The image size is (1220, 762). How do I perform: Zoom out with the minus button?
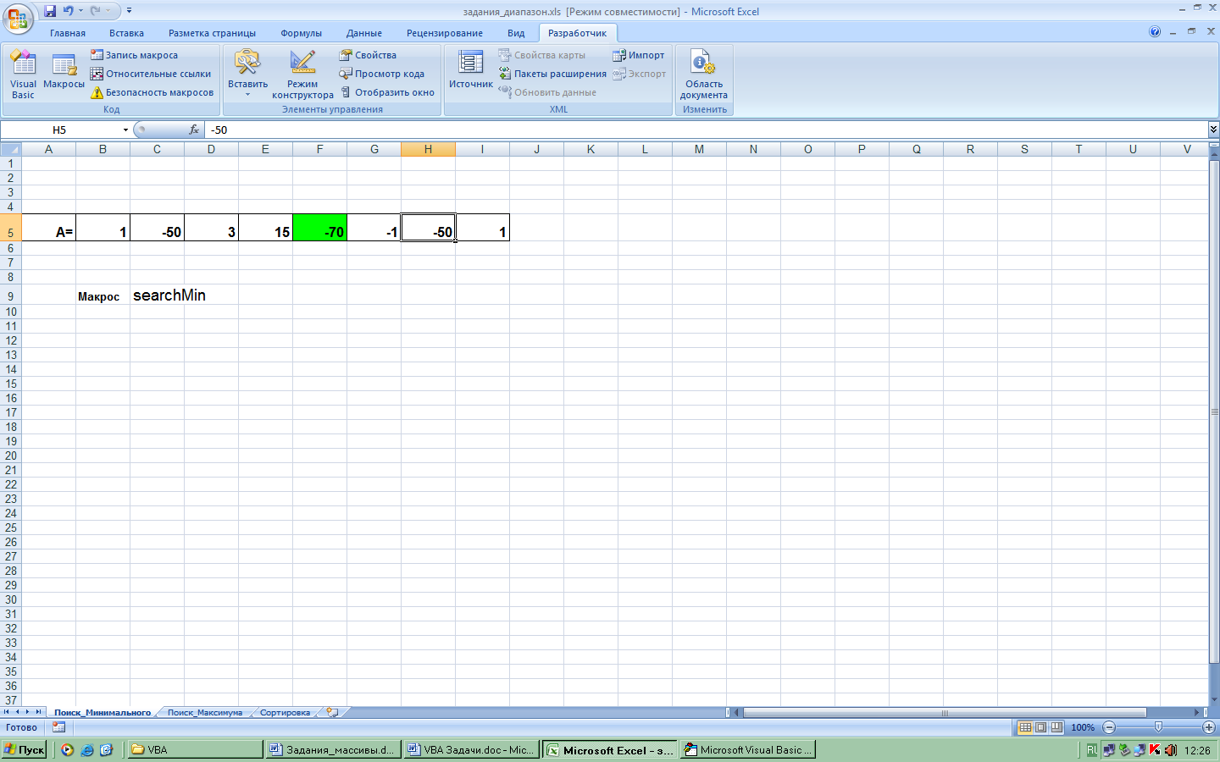pos(1109,727)
